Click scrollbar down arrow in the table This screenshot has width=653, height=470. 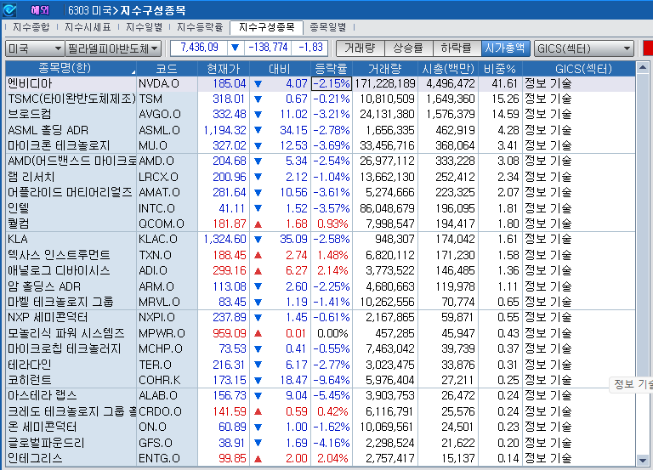click(643, 460)
